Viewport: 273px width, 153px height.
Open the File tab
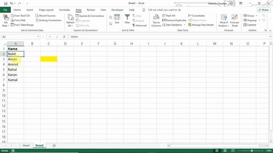click(x=5, y=10)
